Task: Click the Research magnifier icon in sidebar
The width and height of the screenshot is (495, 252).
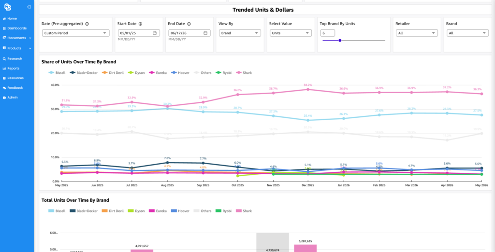Action: pyautogui.click(x=4, y=59)
